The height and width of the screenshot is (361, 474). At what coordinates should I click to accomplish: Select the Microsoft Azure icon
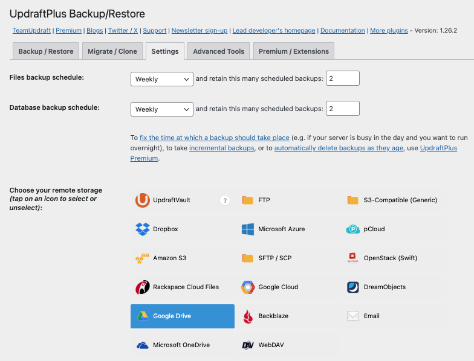(x=248, y=229)
